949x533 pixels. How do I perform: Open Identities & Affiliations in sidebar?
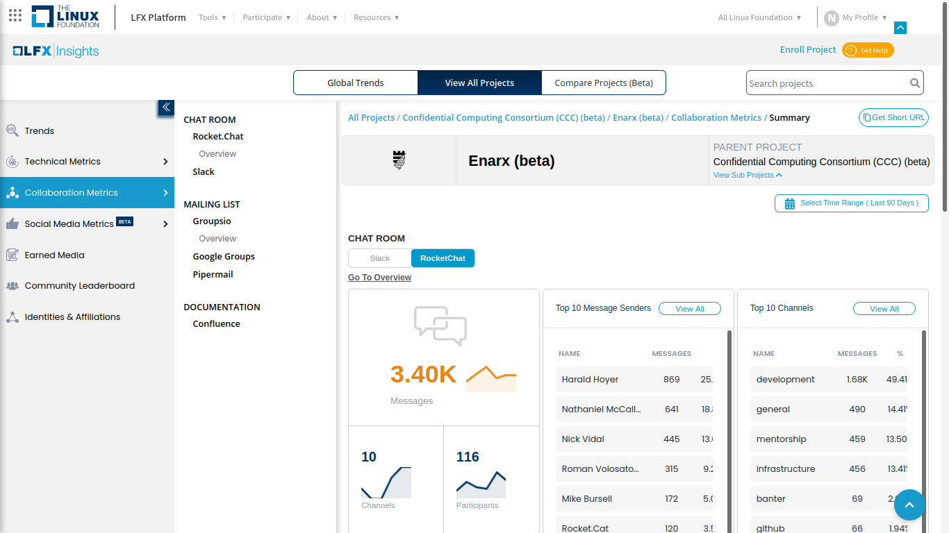coord(73,316)
